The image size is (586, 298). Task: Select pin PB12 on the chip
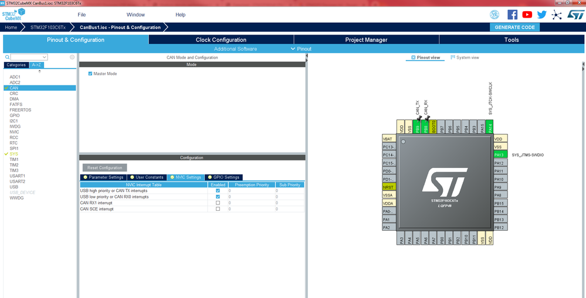[x=500, y=227]
